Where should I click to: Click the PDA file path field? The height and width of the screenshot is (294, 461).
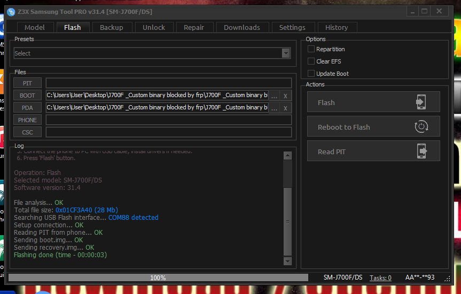coord(157,108)
